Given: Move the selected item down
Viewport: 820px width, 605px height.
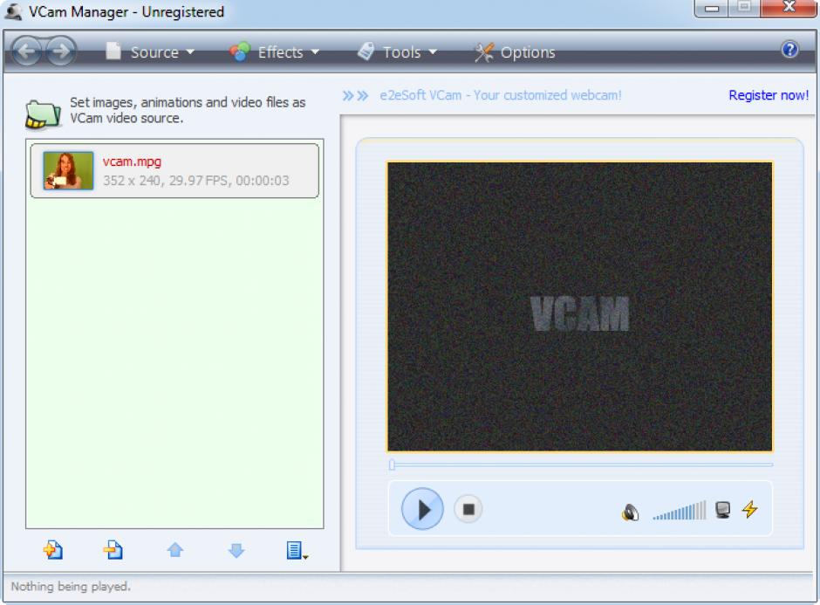Looking at the screenshot, I should tap(236, 551).
